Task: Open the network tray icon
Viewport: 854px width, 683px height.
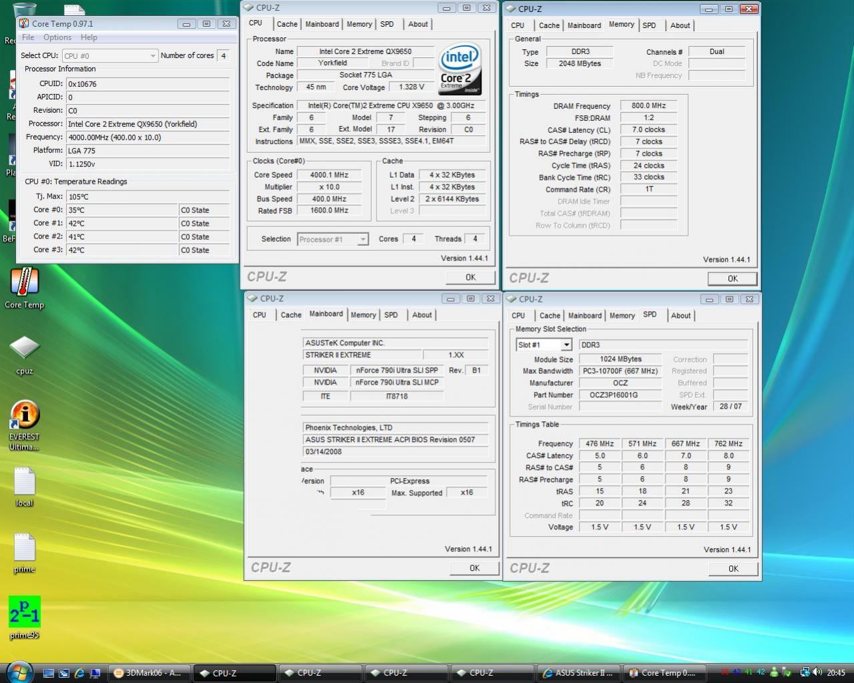Action: (x=805, y=672)
